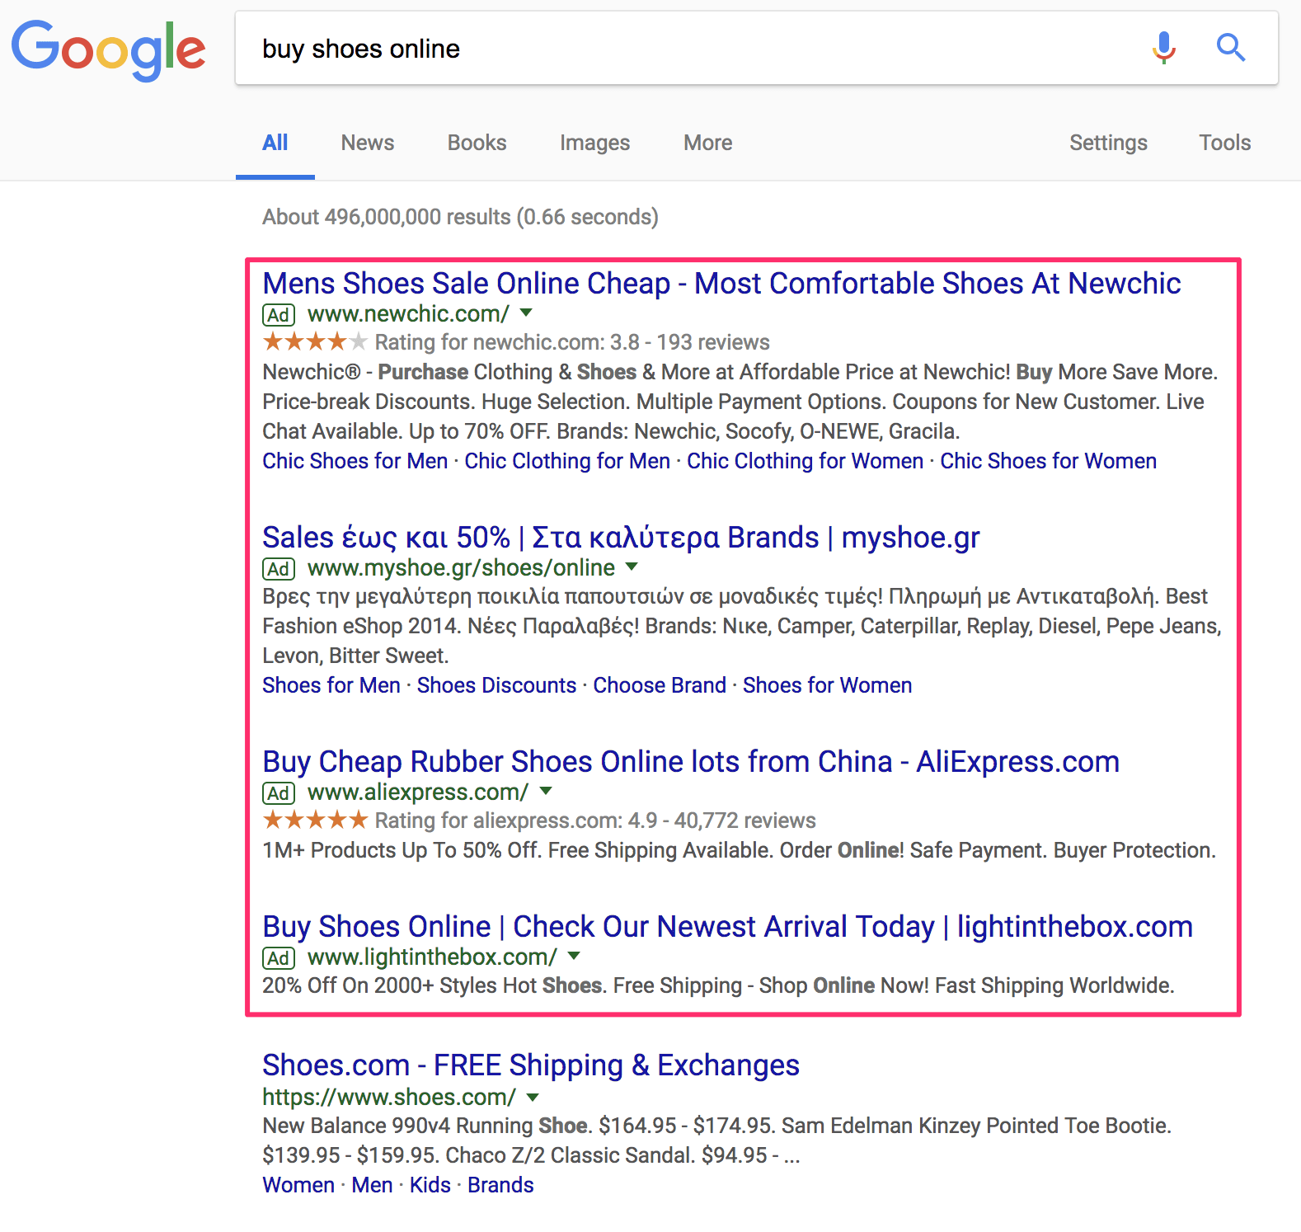Click the Ad badge beside www.myshoe.gr
The height and width of the screenshot is (1232, 1301).
[279, 569]
